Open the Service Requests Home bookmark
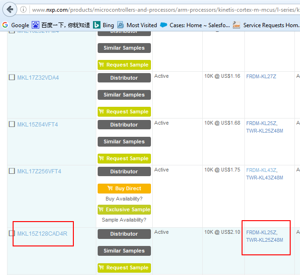 (266, 25)
